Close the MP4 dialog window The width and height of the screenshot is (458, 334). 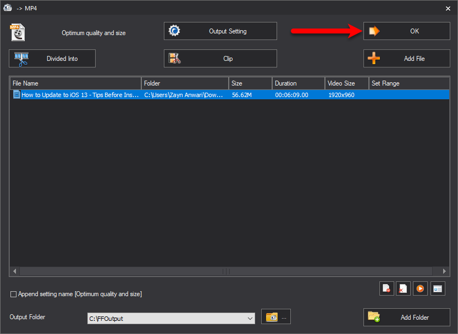[x=448, y=8]
